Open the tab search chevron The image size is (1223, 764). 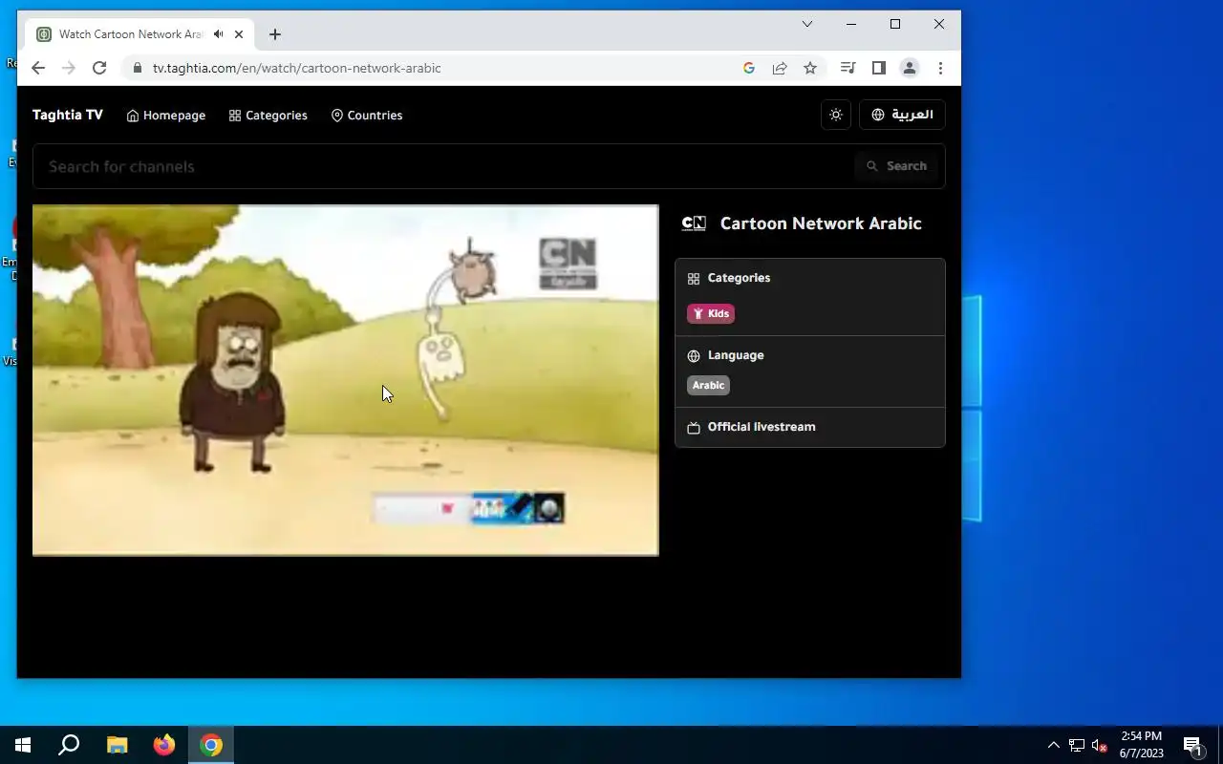807,24
